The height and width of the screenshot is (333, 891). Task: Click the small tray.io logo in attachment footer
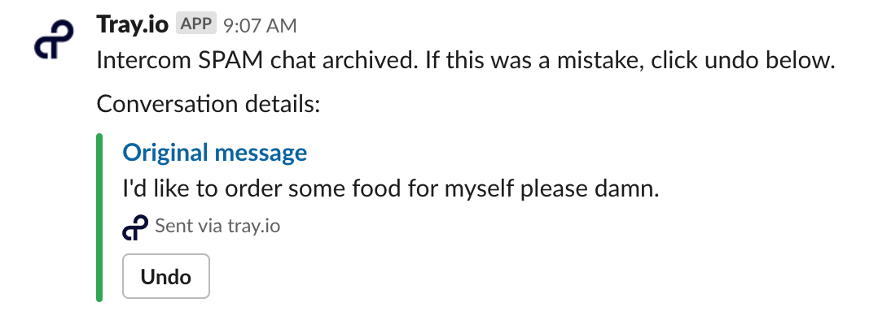(135, 227)
